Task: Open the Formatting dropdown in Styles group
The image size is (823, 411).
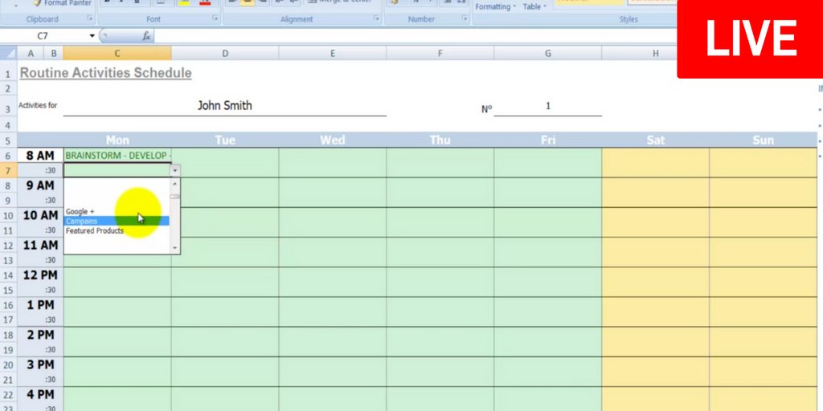Action: (495, 6)
